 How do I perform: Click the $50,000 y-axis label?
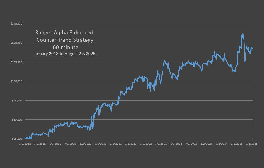17,120
